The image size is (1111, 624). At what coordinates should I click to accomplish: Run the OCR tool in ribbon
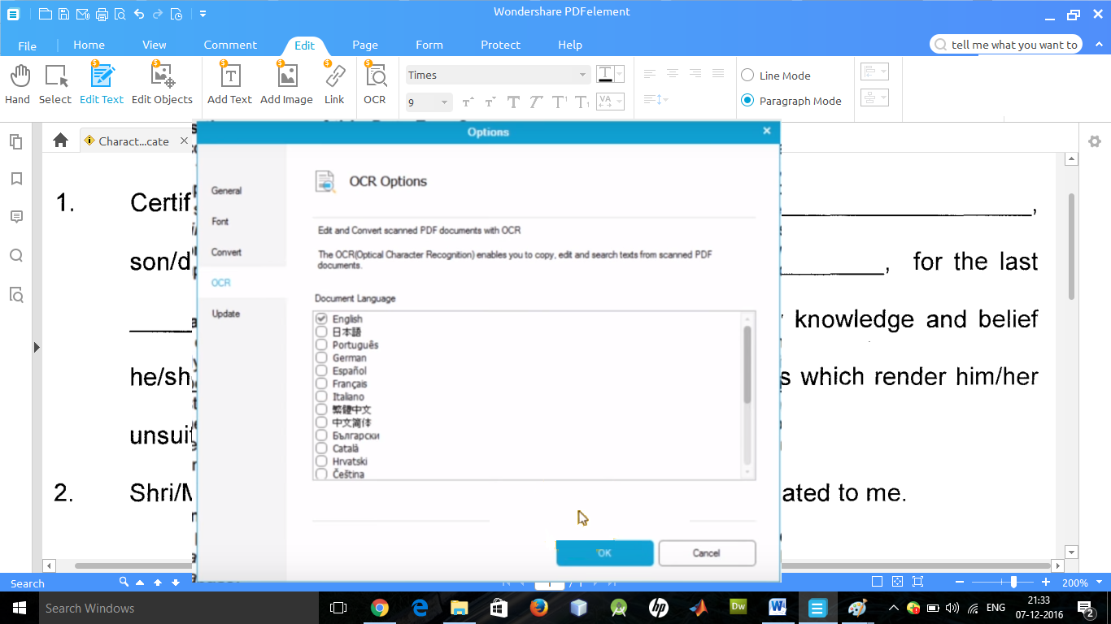tap(375, 84)
